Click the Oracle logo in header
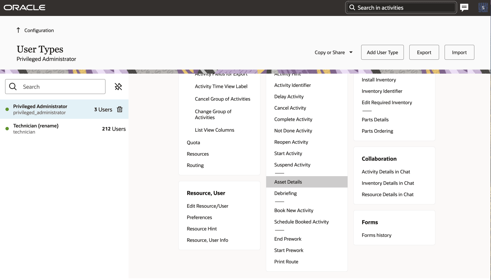The height and width of the screenshot is (280, 491). (x=24, y=7)
